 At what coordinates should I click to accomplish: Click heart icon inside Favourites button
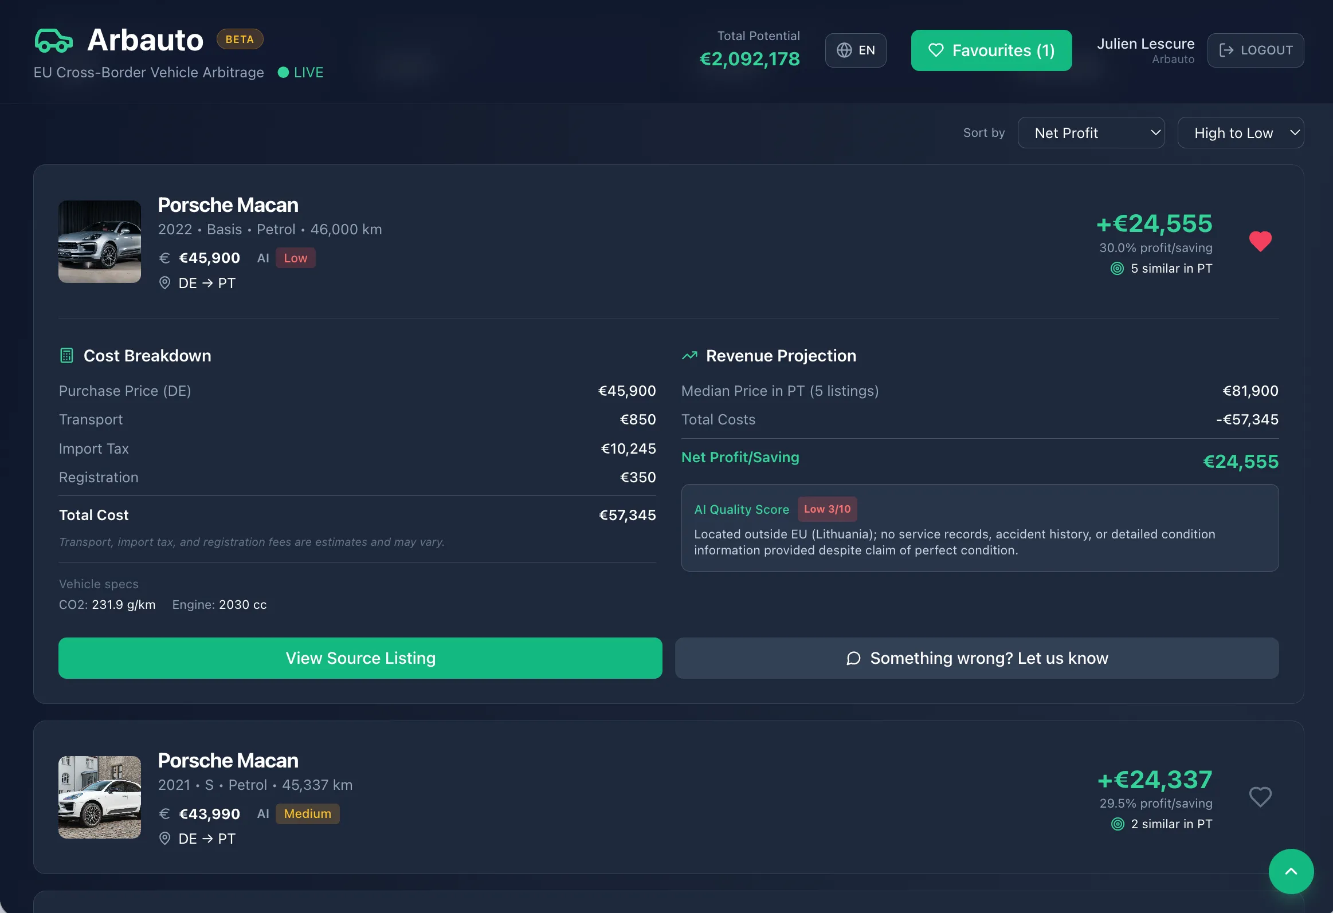[935, 50]
